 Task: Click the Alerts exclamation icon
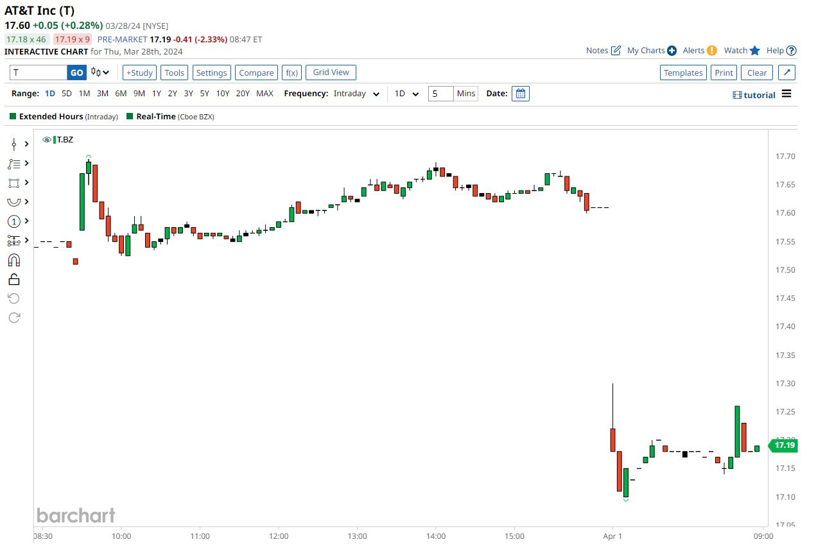coord(711,51)
